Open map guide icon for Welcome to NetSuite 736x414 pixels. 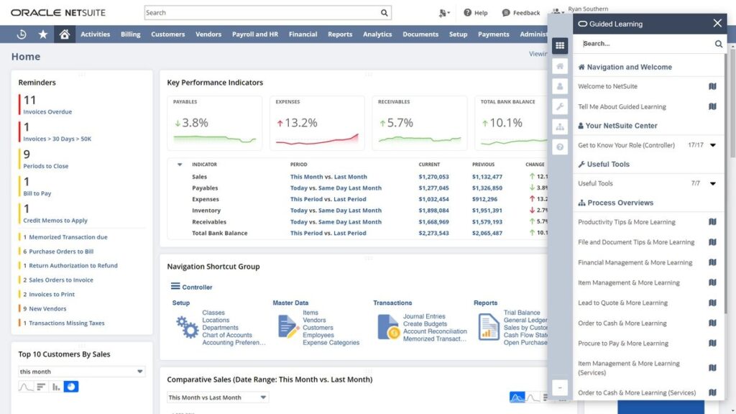[712, 86]
